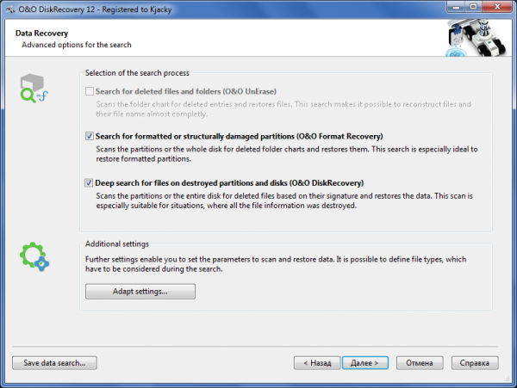Go back with the Назад button
This screenshot has width=517, height=388.
pyautogui.click(x=317, y=363)
